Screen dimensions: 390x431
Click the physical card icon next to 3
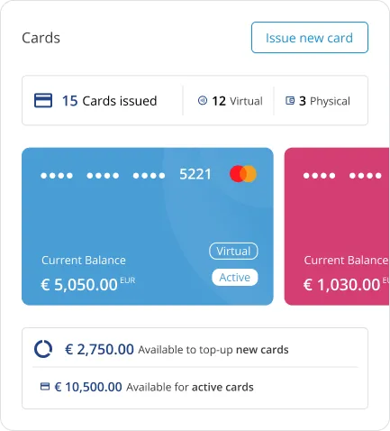click(x=290, y=100)
